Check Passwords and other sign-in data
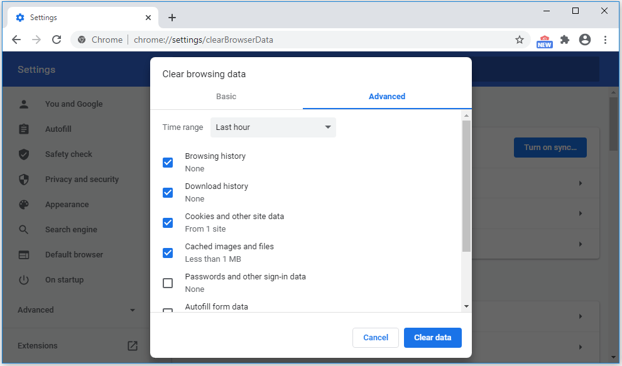 (x=168, y=283)
